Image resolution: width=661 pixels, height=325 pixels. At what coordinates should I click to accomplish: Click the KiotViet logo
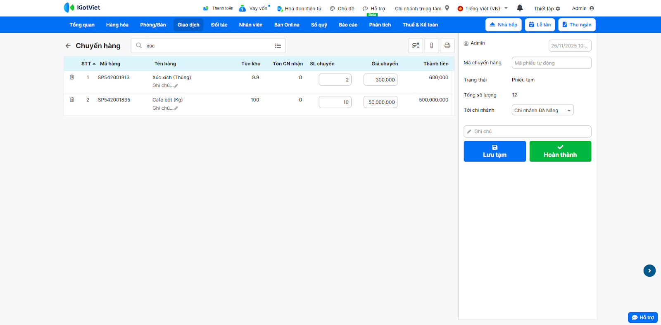(x=82, y=7)
